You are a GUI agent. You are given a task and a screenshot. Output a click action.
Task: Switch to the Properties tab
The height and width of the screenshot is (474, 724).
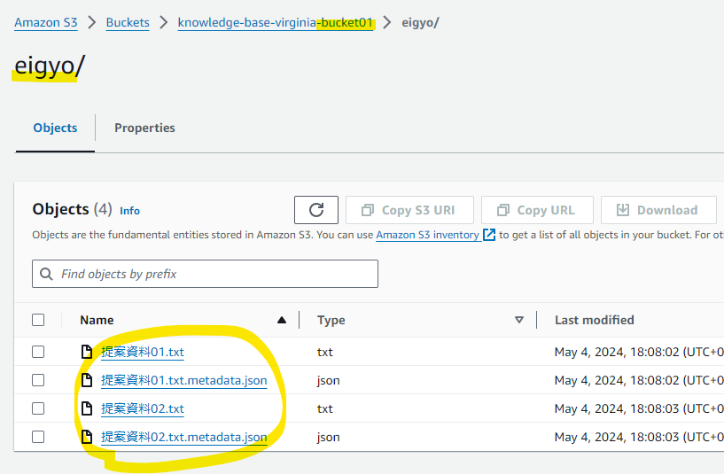pyautogui.click(x=144, y=128)
